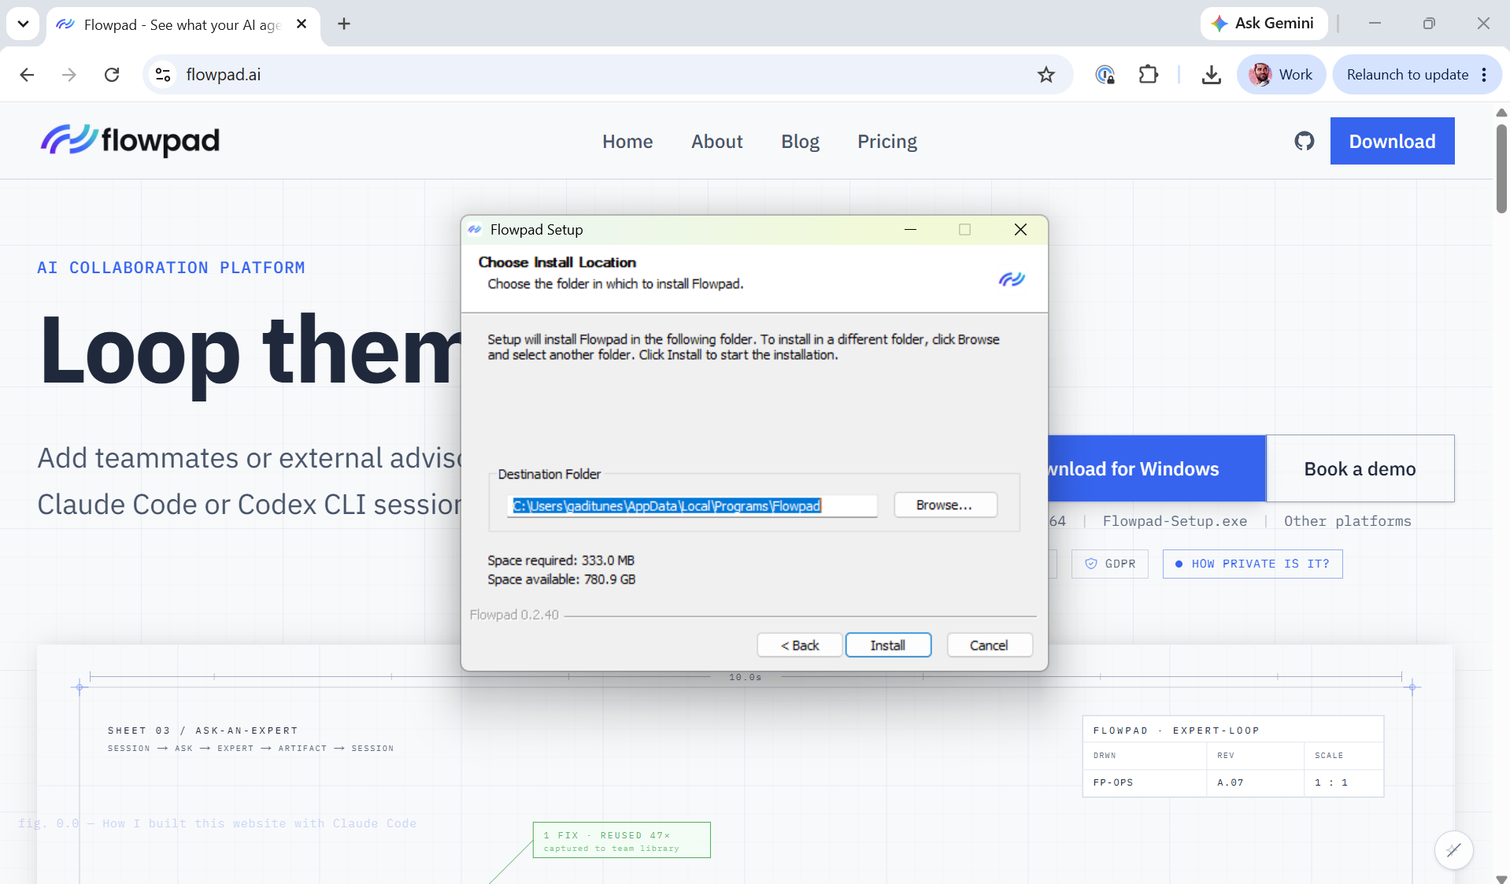Image resolution: width=1510 pixels, height=884 pixels.
Task: Go to the Home page
Action: (x=627, y=142)
